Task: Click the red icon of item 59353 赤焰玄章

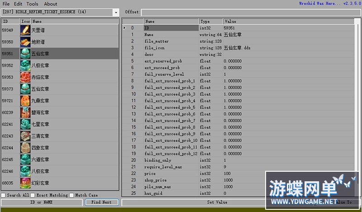Action: 25,77
